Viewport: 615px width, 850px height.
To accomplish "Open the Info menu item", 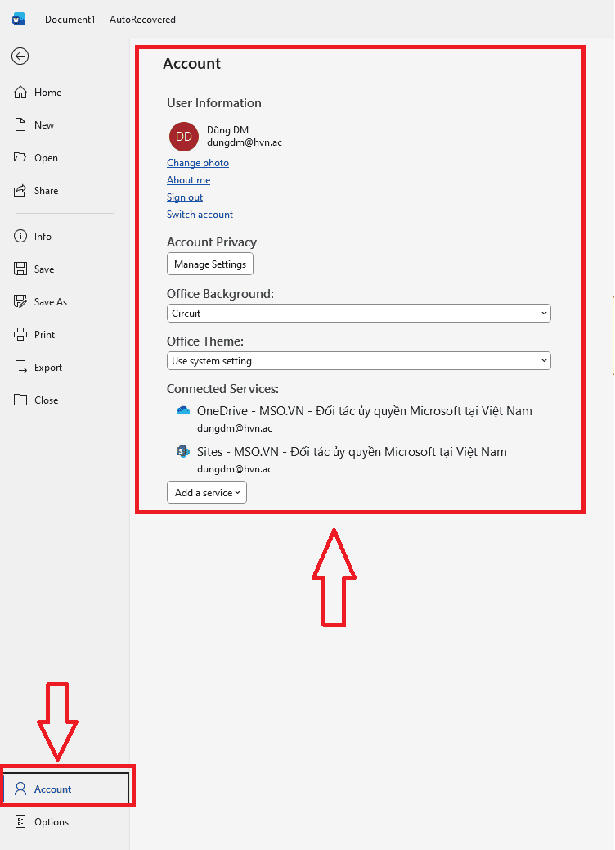I will pyautogui.click(x=43, y=237).
